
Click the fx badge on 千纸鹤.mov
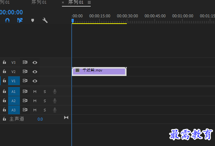click(77, 70)
